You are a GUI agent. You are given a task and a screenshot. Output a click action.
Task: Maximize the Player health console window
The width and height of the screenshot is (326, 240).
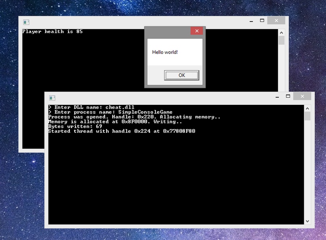point(262,21)
